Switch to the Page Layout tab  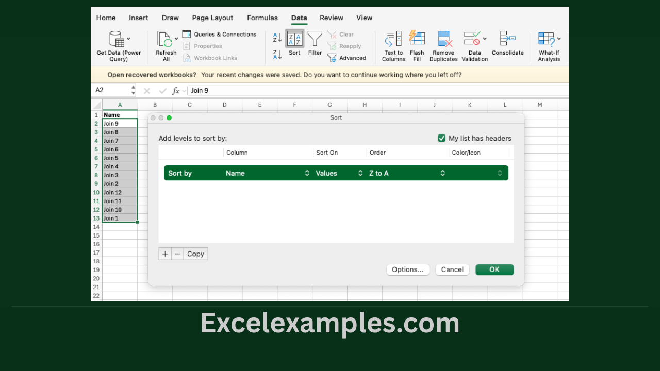click(x=212, y=18)
